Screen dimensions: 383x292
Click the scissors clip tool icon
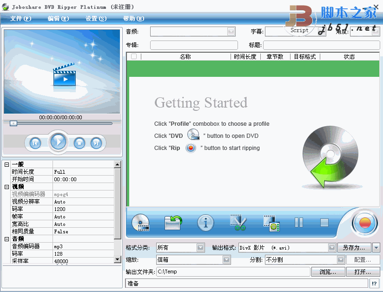(x=238, y=223)
